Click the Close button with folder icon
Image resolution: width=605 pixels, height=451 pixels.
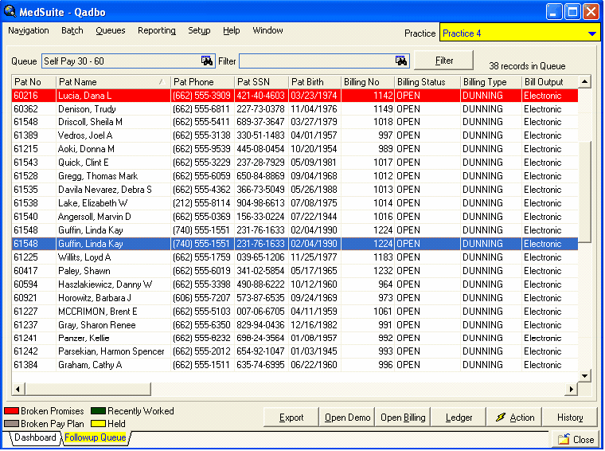(x=576, y=439)
